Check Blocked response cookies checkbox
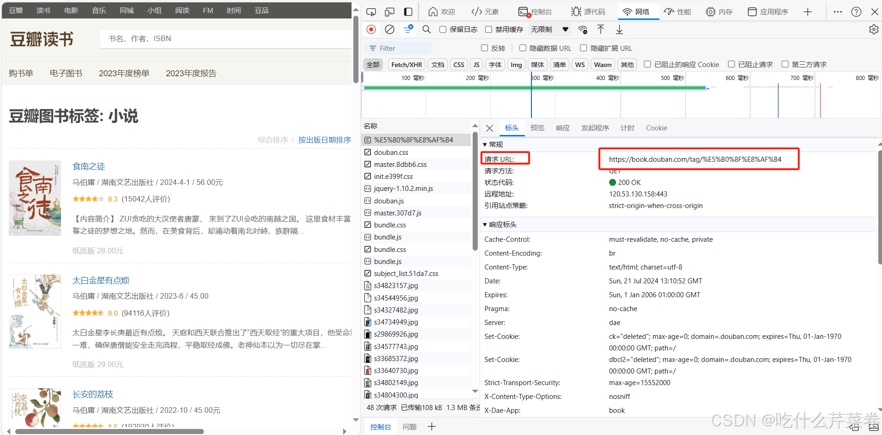This screenshot has width=882, height=435. coord(647,64)
